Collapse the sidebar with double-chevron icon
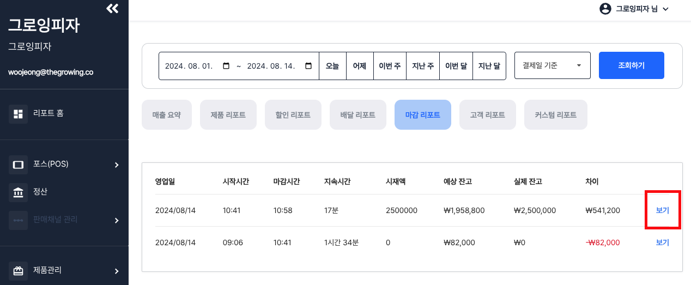The image size is (691, 285). pos(112,8)
